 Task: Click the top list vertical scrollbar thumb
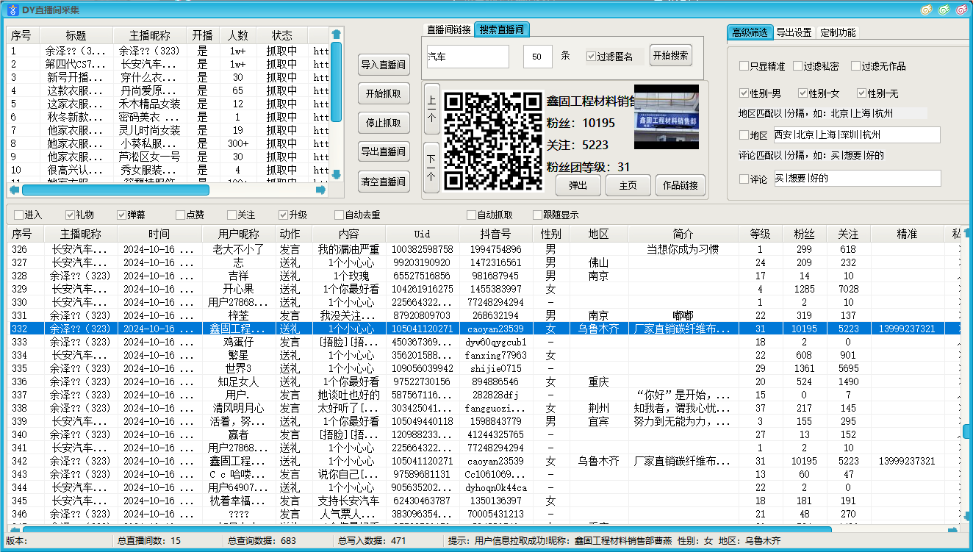coord(336,82)
